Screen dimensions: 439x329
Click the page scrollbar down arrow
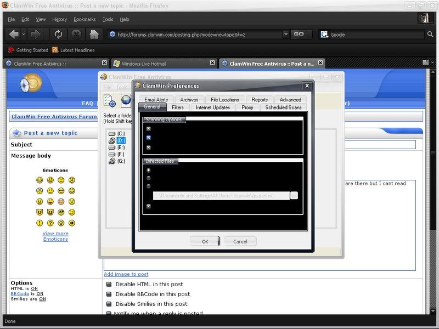(x=433, y=310)
